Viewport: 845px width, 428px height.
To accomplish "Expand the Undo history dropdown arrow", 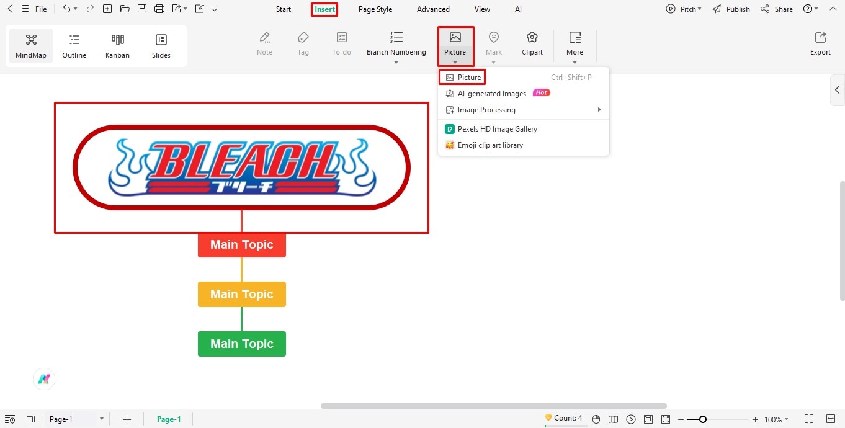I will click(76, 9).
